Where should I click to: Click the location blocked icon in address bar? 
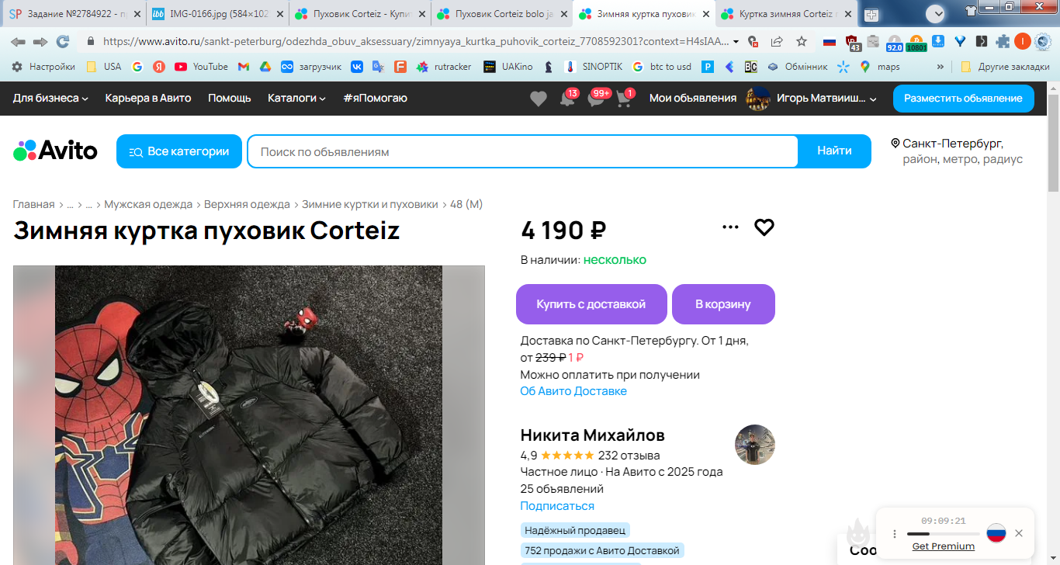[753, 42]
